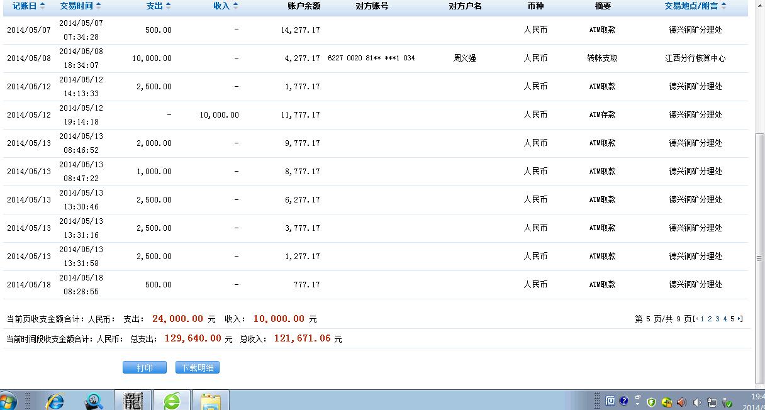
Task: Sort by 交易时间 column arrow
Action: (98, 6)
